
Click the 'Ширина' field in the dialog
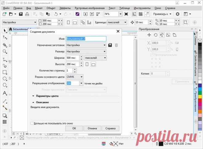(x=73, y=58)
